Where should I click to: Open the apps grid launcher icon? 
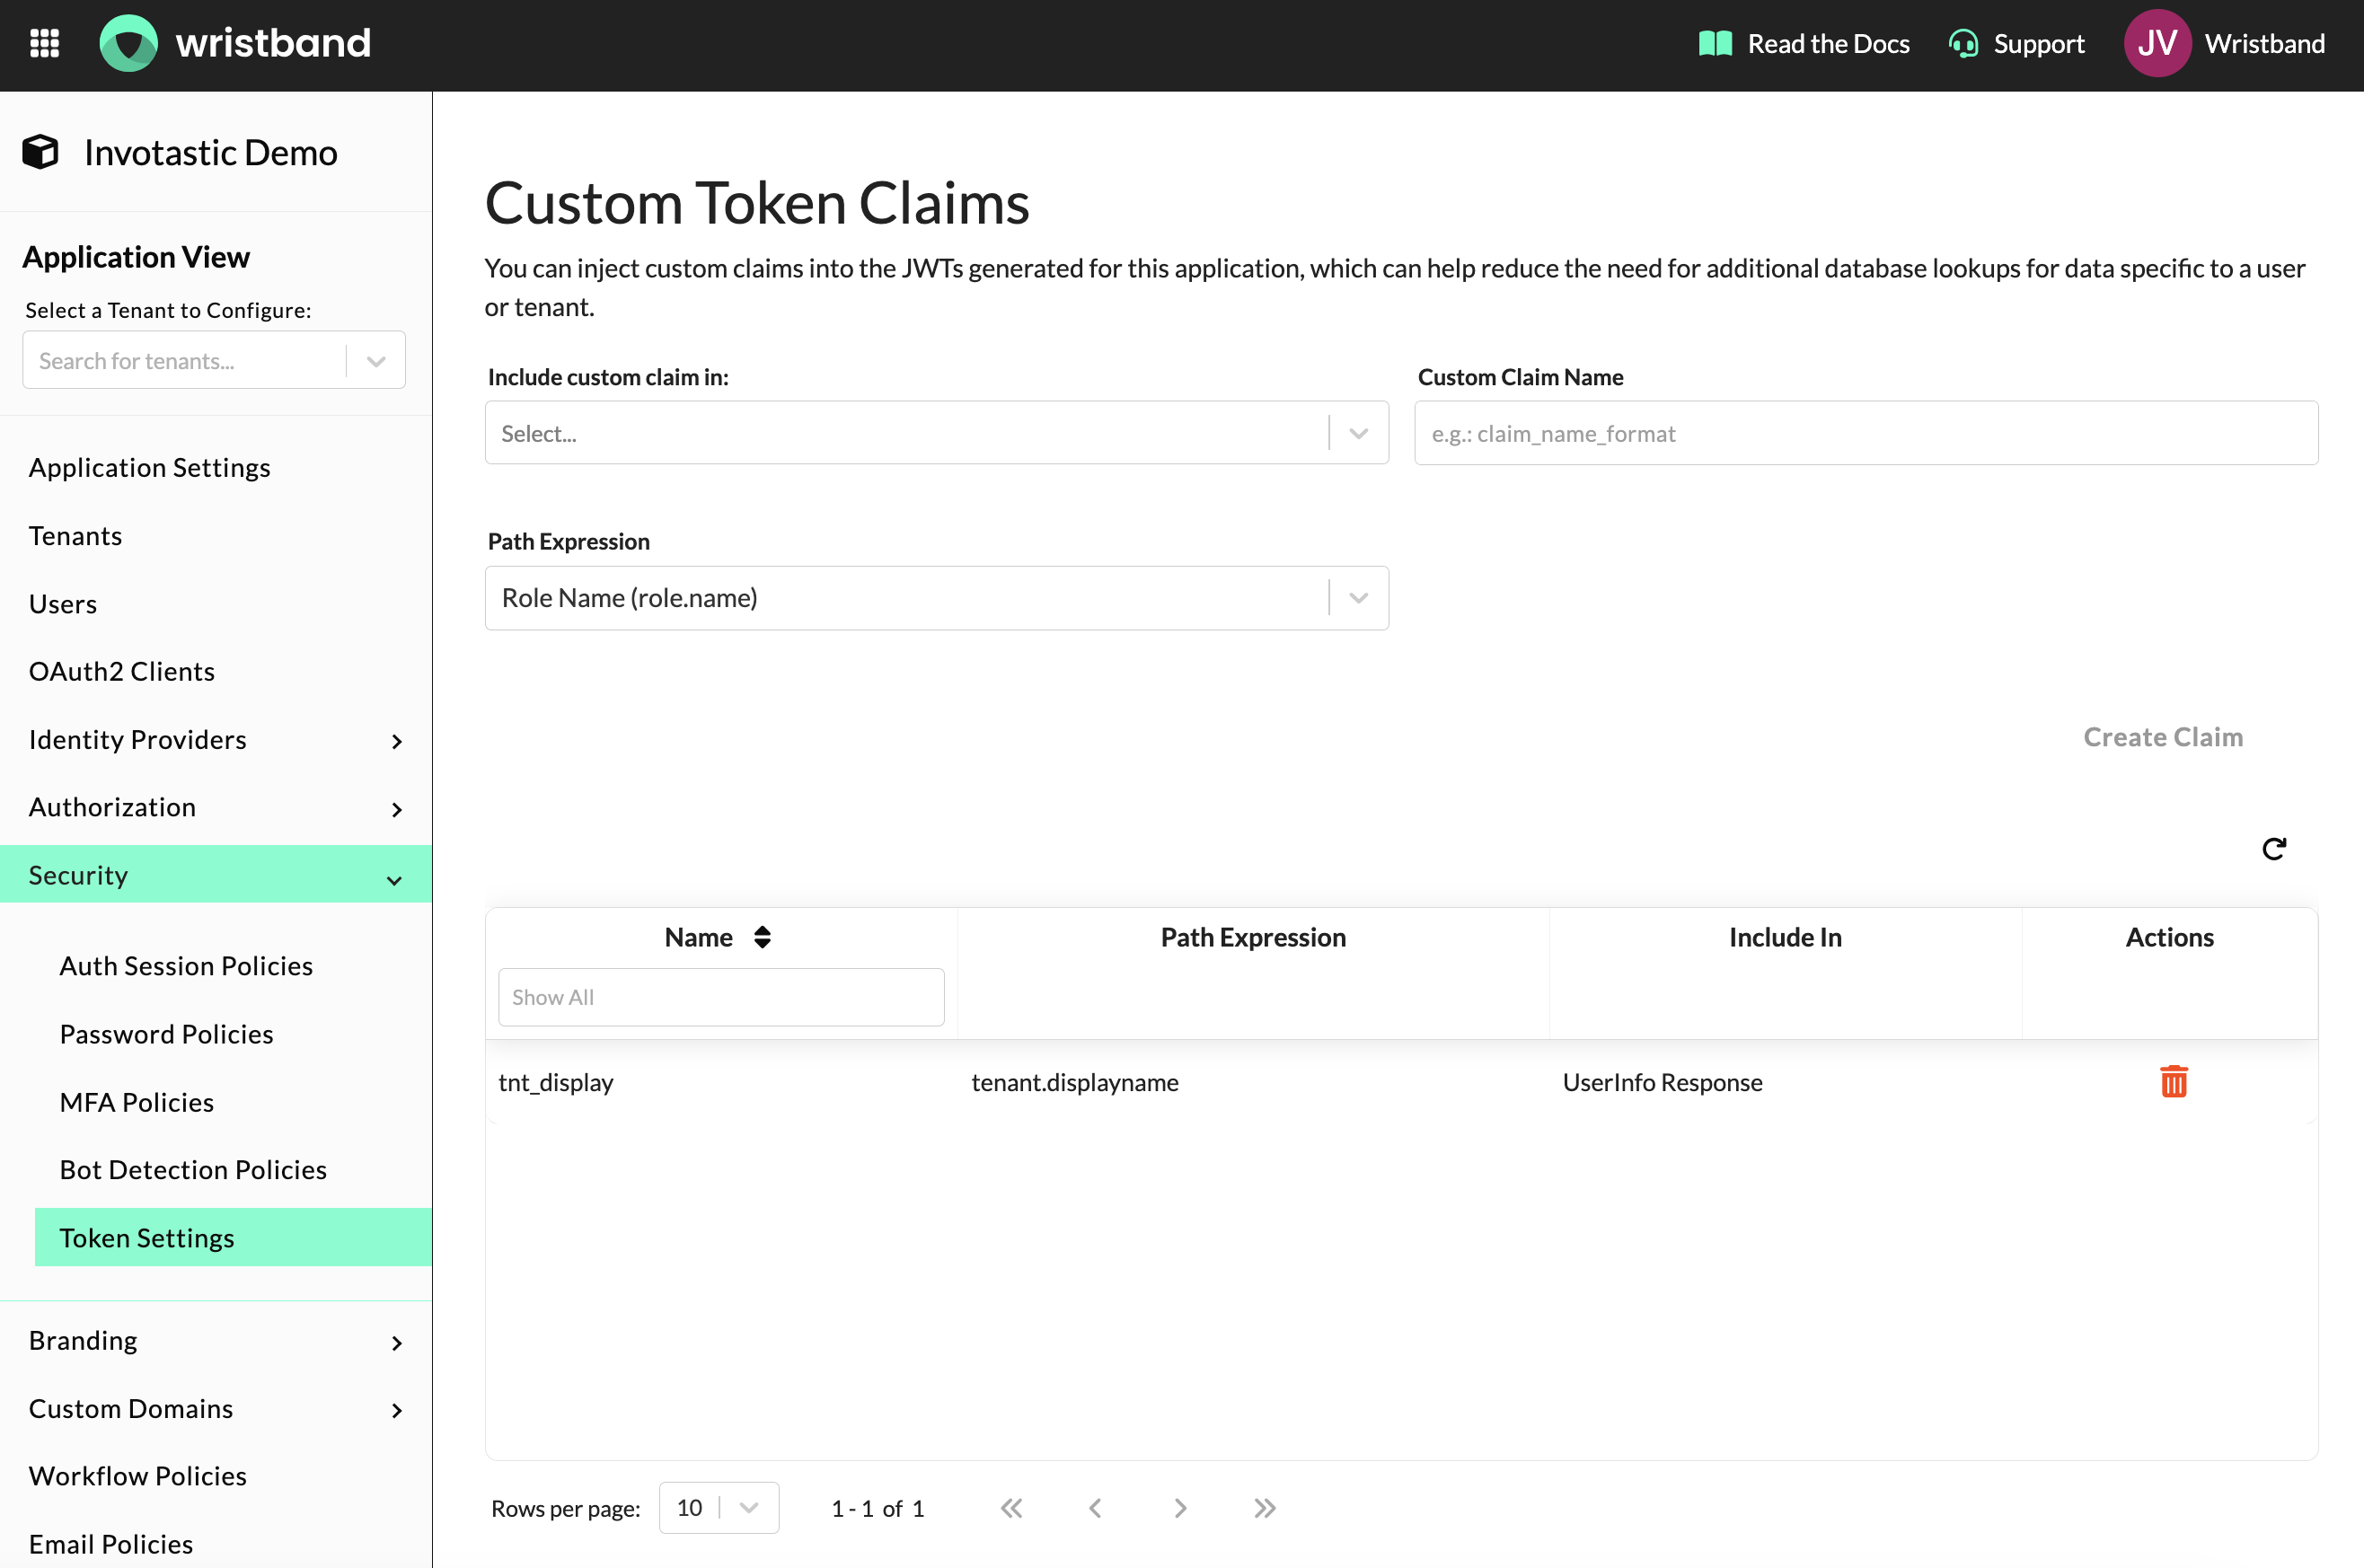coord(44,44)
